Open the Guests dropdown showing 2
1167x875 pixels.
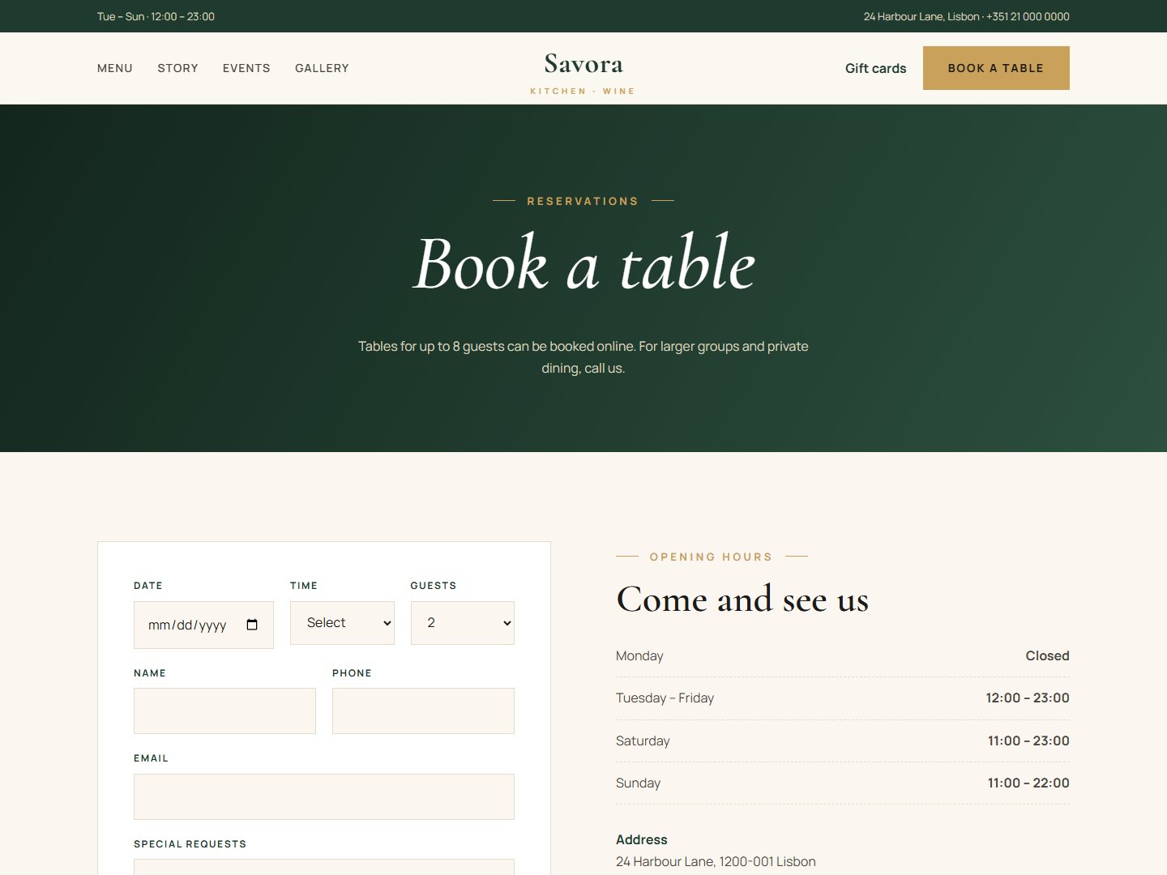463,623
